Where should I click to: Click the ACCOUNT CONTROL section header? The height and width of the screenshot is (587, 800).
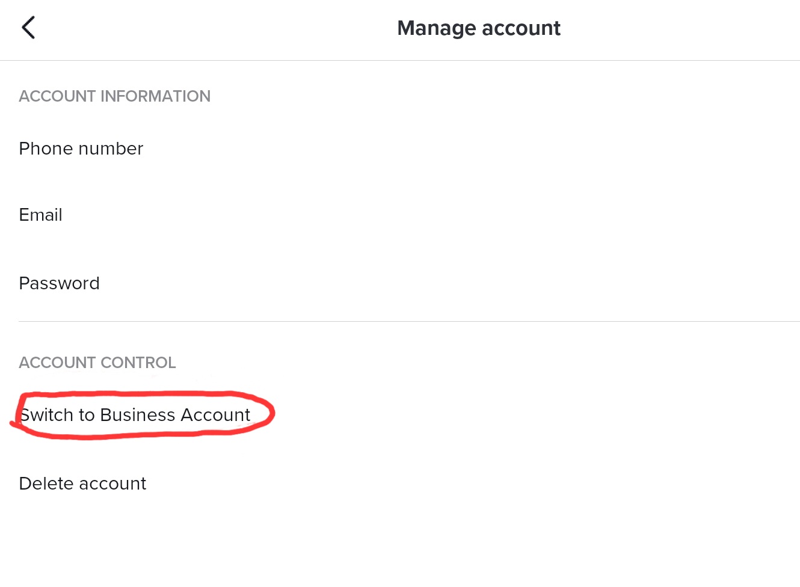click(97, 363)
